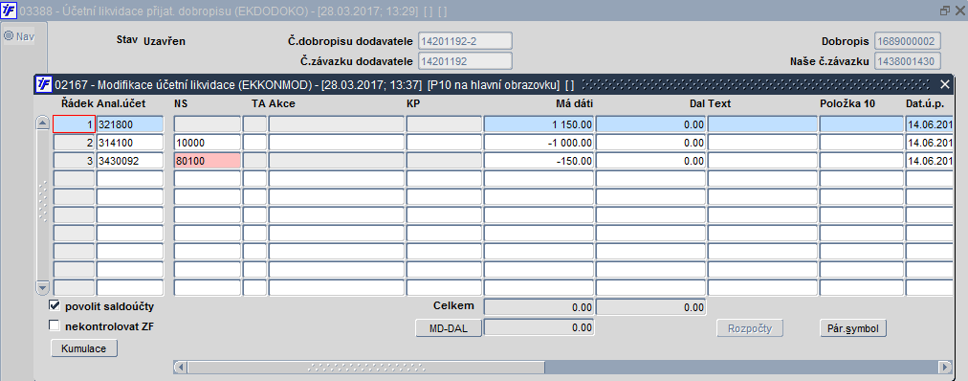Close the Modifikace účetní likvidace dialog
The width and height of the screenshot is (968, 381).
point(944,84)
